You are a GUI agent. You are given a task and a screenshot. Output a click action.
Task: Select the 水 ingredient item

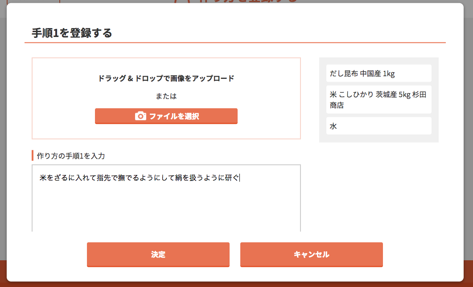[378, 126]
